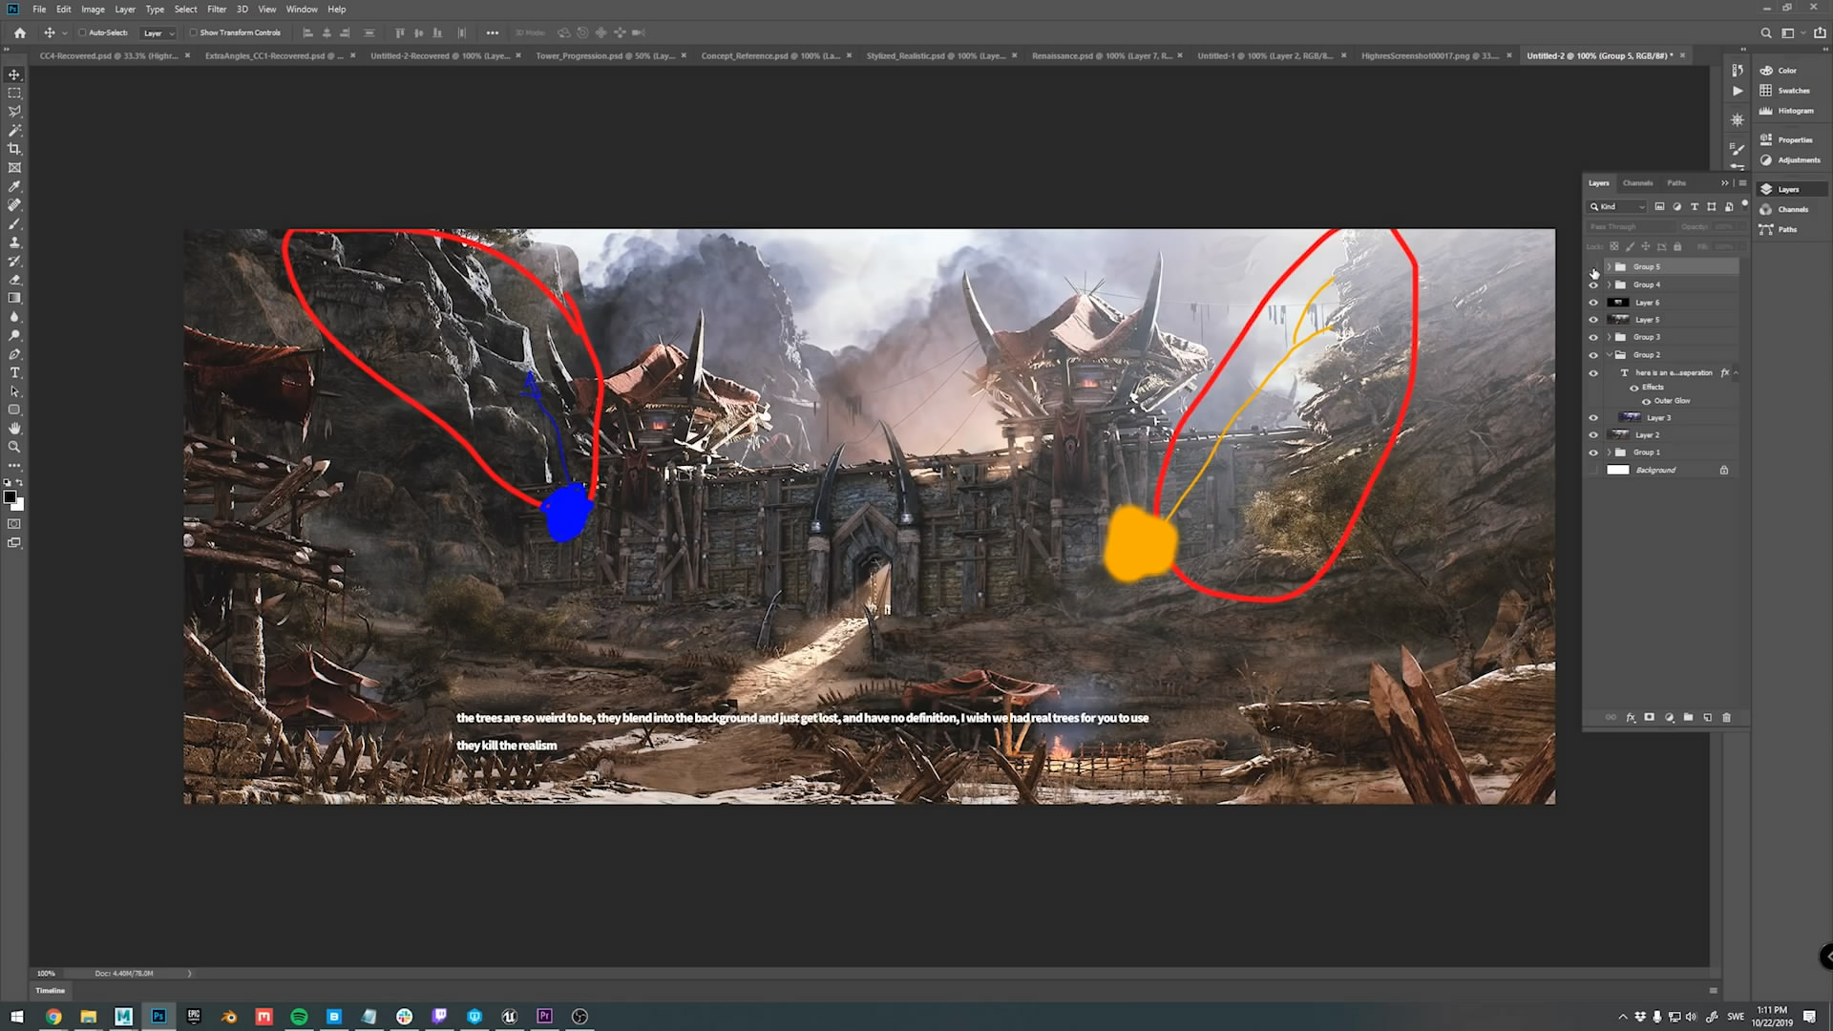Open the Auto-Select Layer dropdown
1833x1031 pixels.
158,33
